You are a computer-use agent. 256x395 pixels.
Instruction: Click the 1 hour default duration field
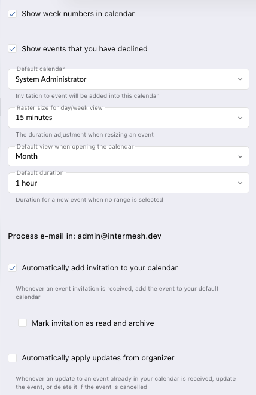[120, 183]
